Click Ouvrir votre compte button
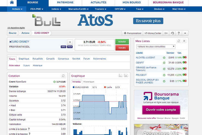This screenshot has width=202, height=135. (x=161, y=110)
